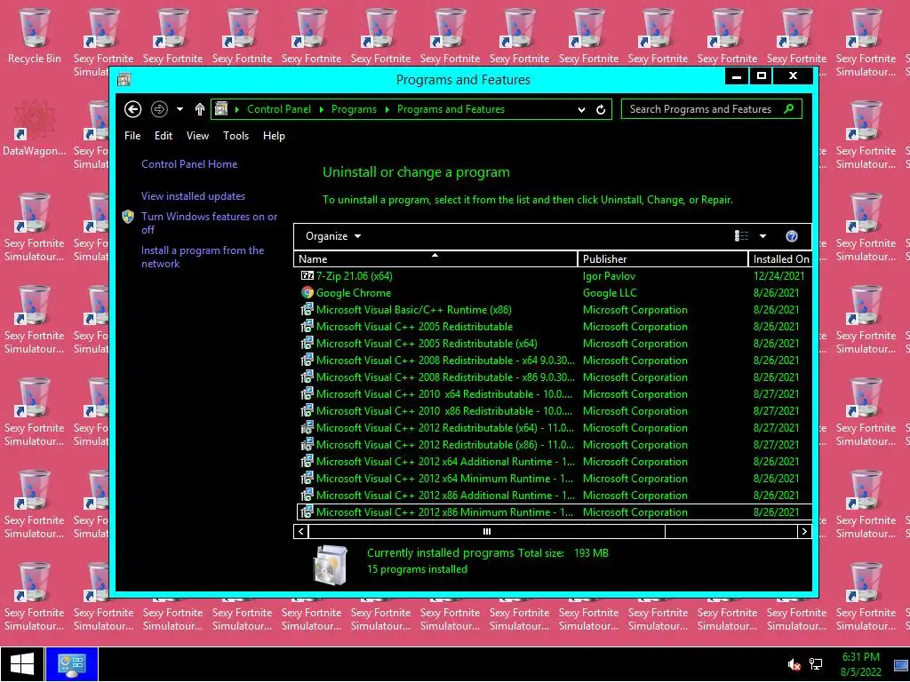
Task: Click Igor Pavlov publisher cell
Action: point(609,276)
